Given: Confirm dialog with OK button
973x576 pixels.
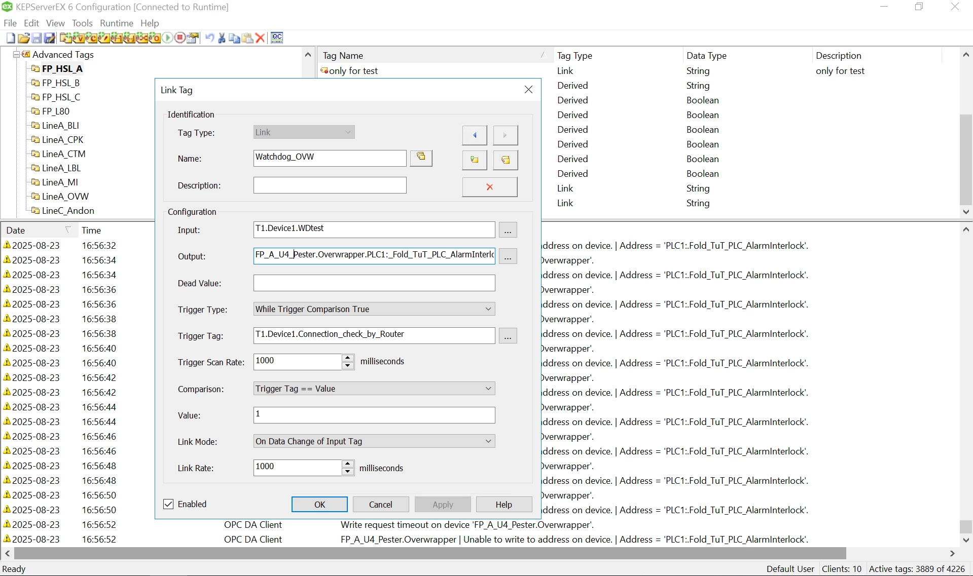Looking at the screenshot, I should coord(319,505).
